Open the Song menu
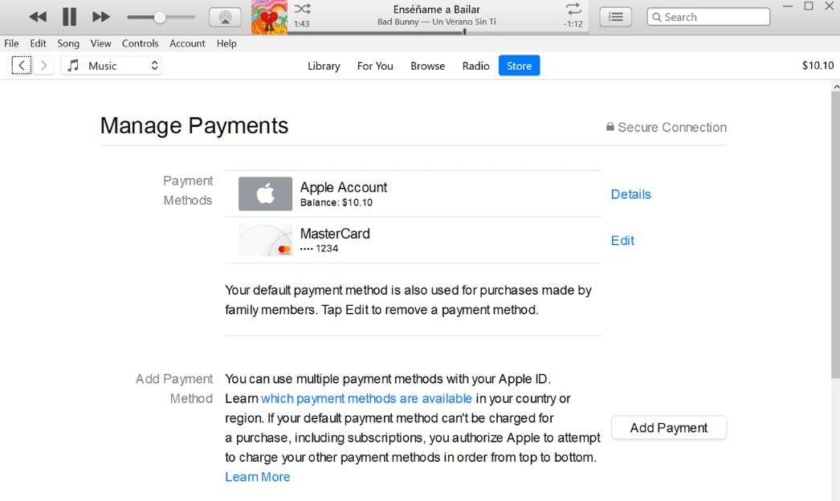Screen dimensions: 840x501 pos(68,43)
